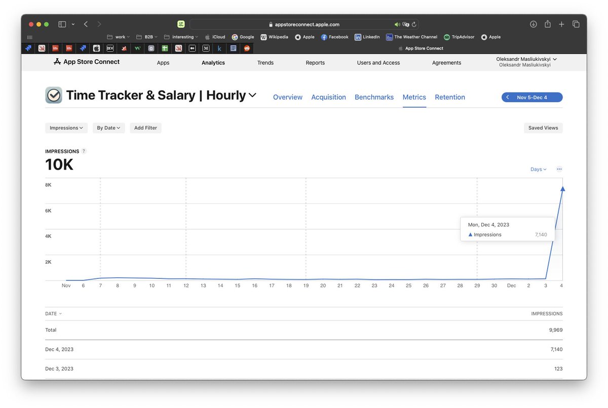
Task: Open the chart more options ellipsis
Action: tap(559, 169)
